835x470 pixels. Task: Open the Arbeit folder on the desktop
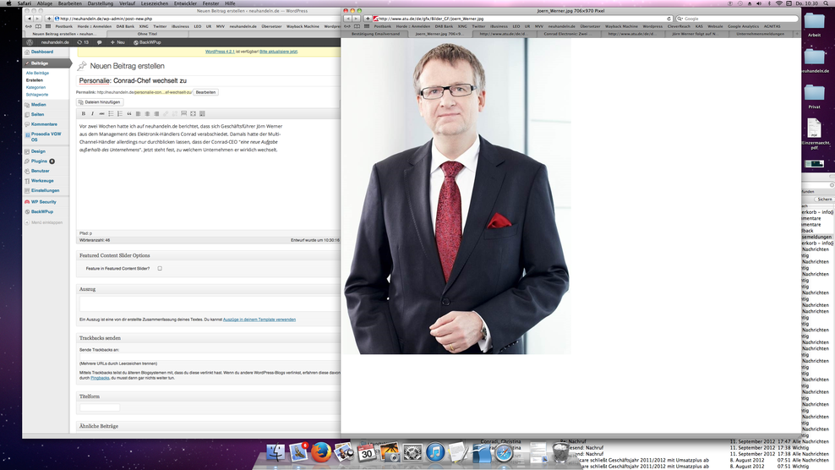814,24
